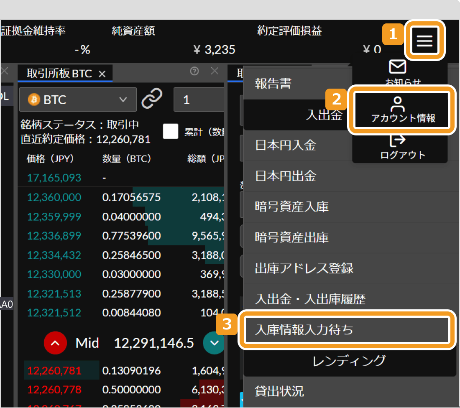The image size is (460, 408).
Task: Open the help question mark icon
Action: 194,71
